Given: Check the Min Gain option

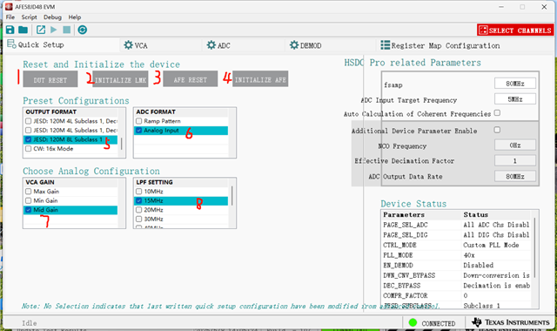Looking at the screenshot, I should click(29, 200).
